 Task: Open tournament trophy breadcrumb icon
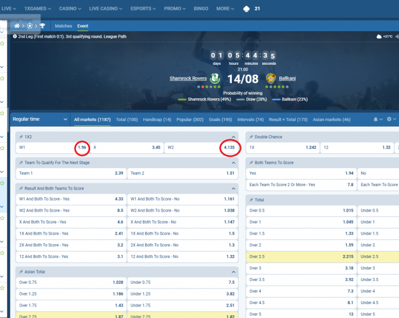tap(42, 25)
